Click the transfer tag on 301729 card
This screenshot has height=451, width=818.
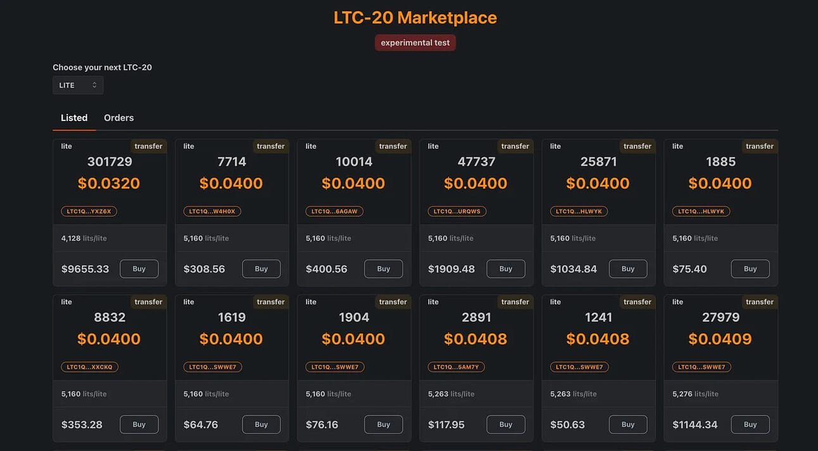149,146
